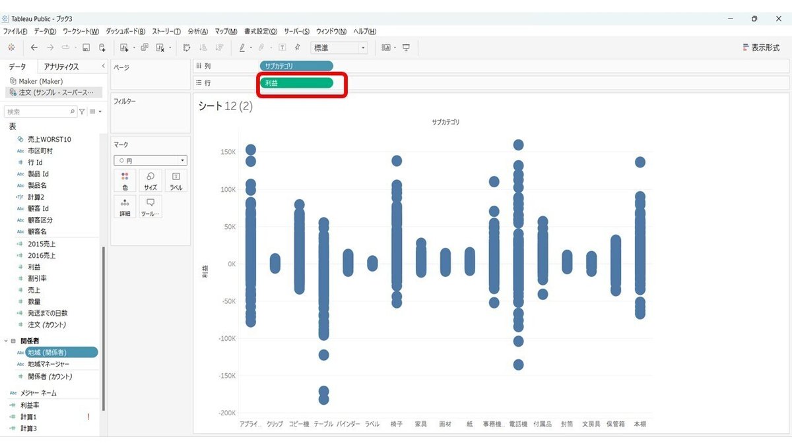The image size is (792, 445).
Task: Open the ワークシート(W) menu
Action: [81, 32]
